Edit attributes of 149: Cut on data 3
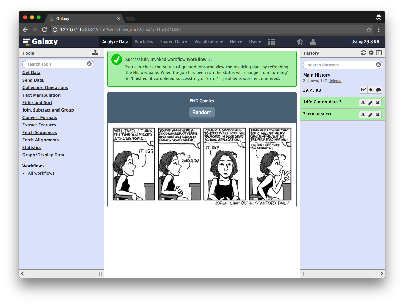Viewport: 404px width, 305px height. [370, 103]
